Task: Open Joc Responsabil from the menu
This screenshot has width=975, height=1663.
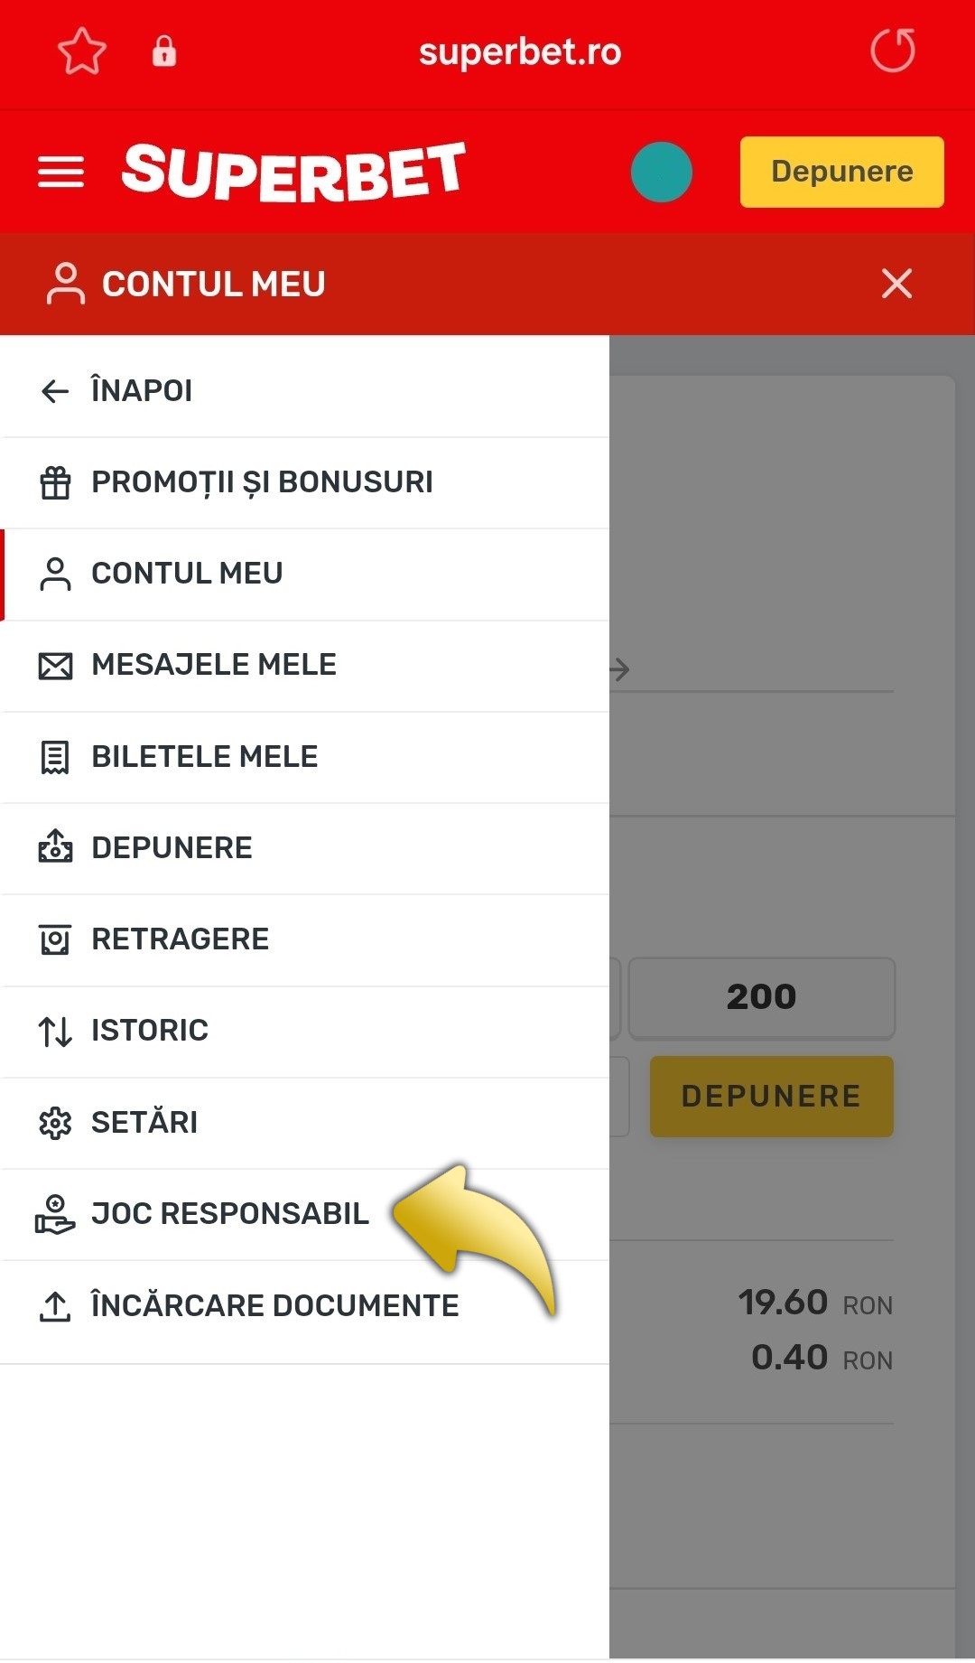Action: [229, 1213]
